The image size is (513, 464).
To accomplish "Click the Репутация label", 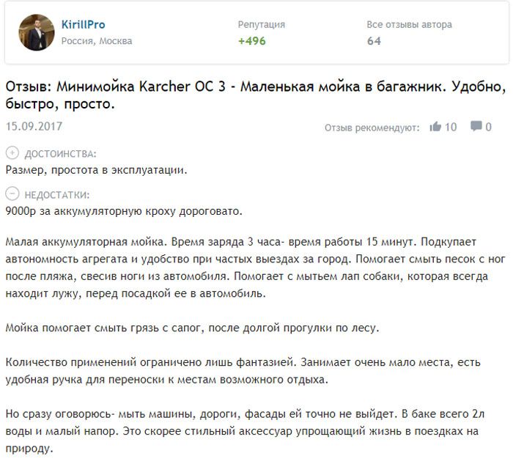I will tap(262, 25).
